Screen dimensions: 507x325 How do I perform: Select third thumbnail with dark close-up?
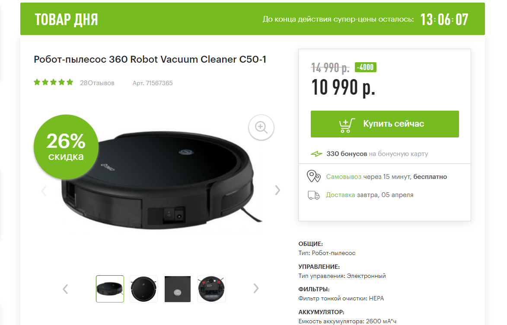point(178,289)
